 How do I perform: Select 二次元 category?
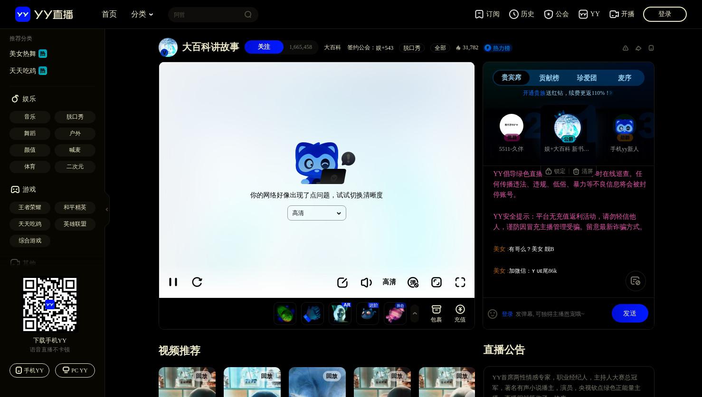coord(75,166)
